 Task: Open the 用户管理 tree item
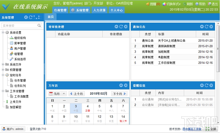click(x=18, y=48)
